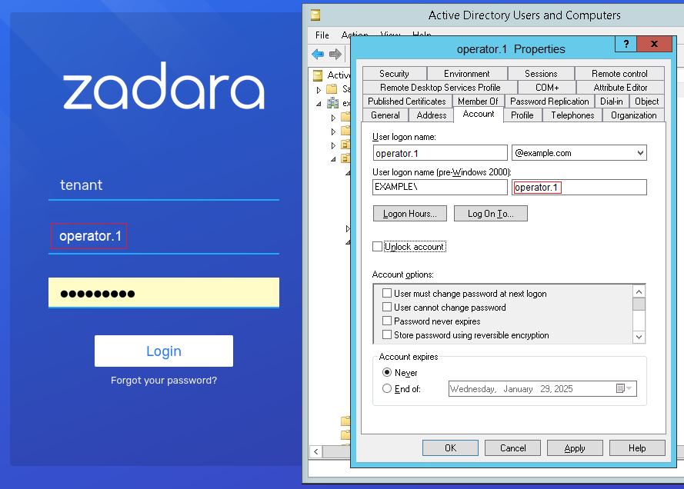This screenshot has height=489, width=684.
Task: Open the Object tab
Action: [x=647, y=101]
